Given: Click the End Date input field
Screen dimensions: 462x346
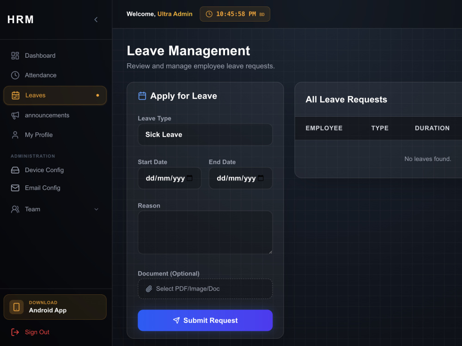Looking at the screenshot, I should [x=240, y=178].
